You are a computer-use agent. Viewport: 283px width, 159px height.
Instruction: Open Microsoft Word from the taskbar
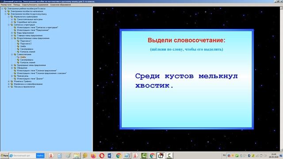click(x=110, y=155)
